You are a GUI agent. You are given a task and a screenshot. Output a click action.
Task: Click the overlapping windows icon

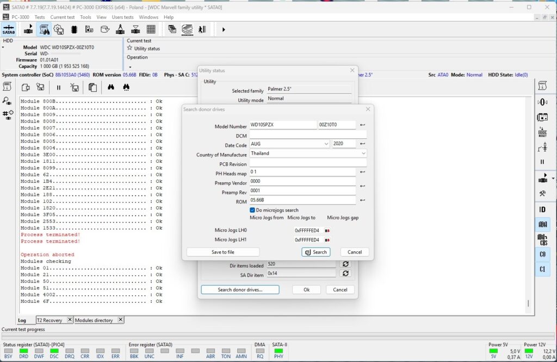click(172, 29)
